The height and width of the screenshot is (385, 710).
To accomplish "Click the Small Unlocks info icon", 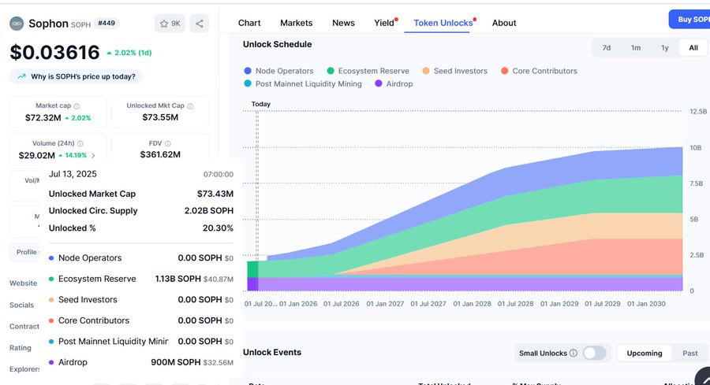I will tap(574, 353).
